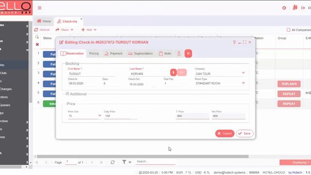Click the logout icon in top bar
Image resolution: width=311 pixels, height=175 pixels.
(303, 8)
